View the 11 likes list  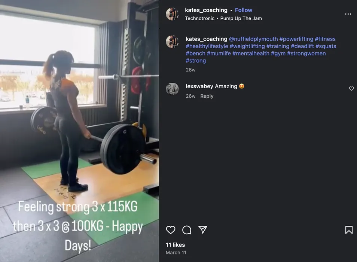tap(175, 245)
